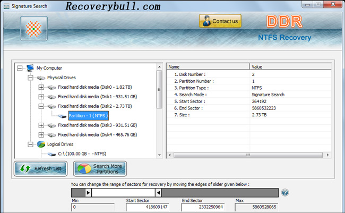Click the End Sector input field
Viewport: 345px width, 213px height.
(x=203, y=207)
